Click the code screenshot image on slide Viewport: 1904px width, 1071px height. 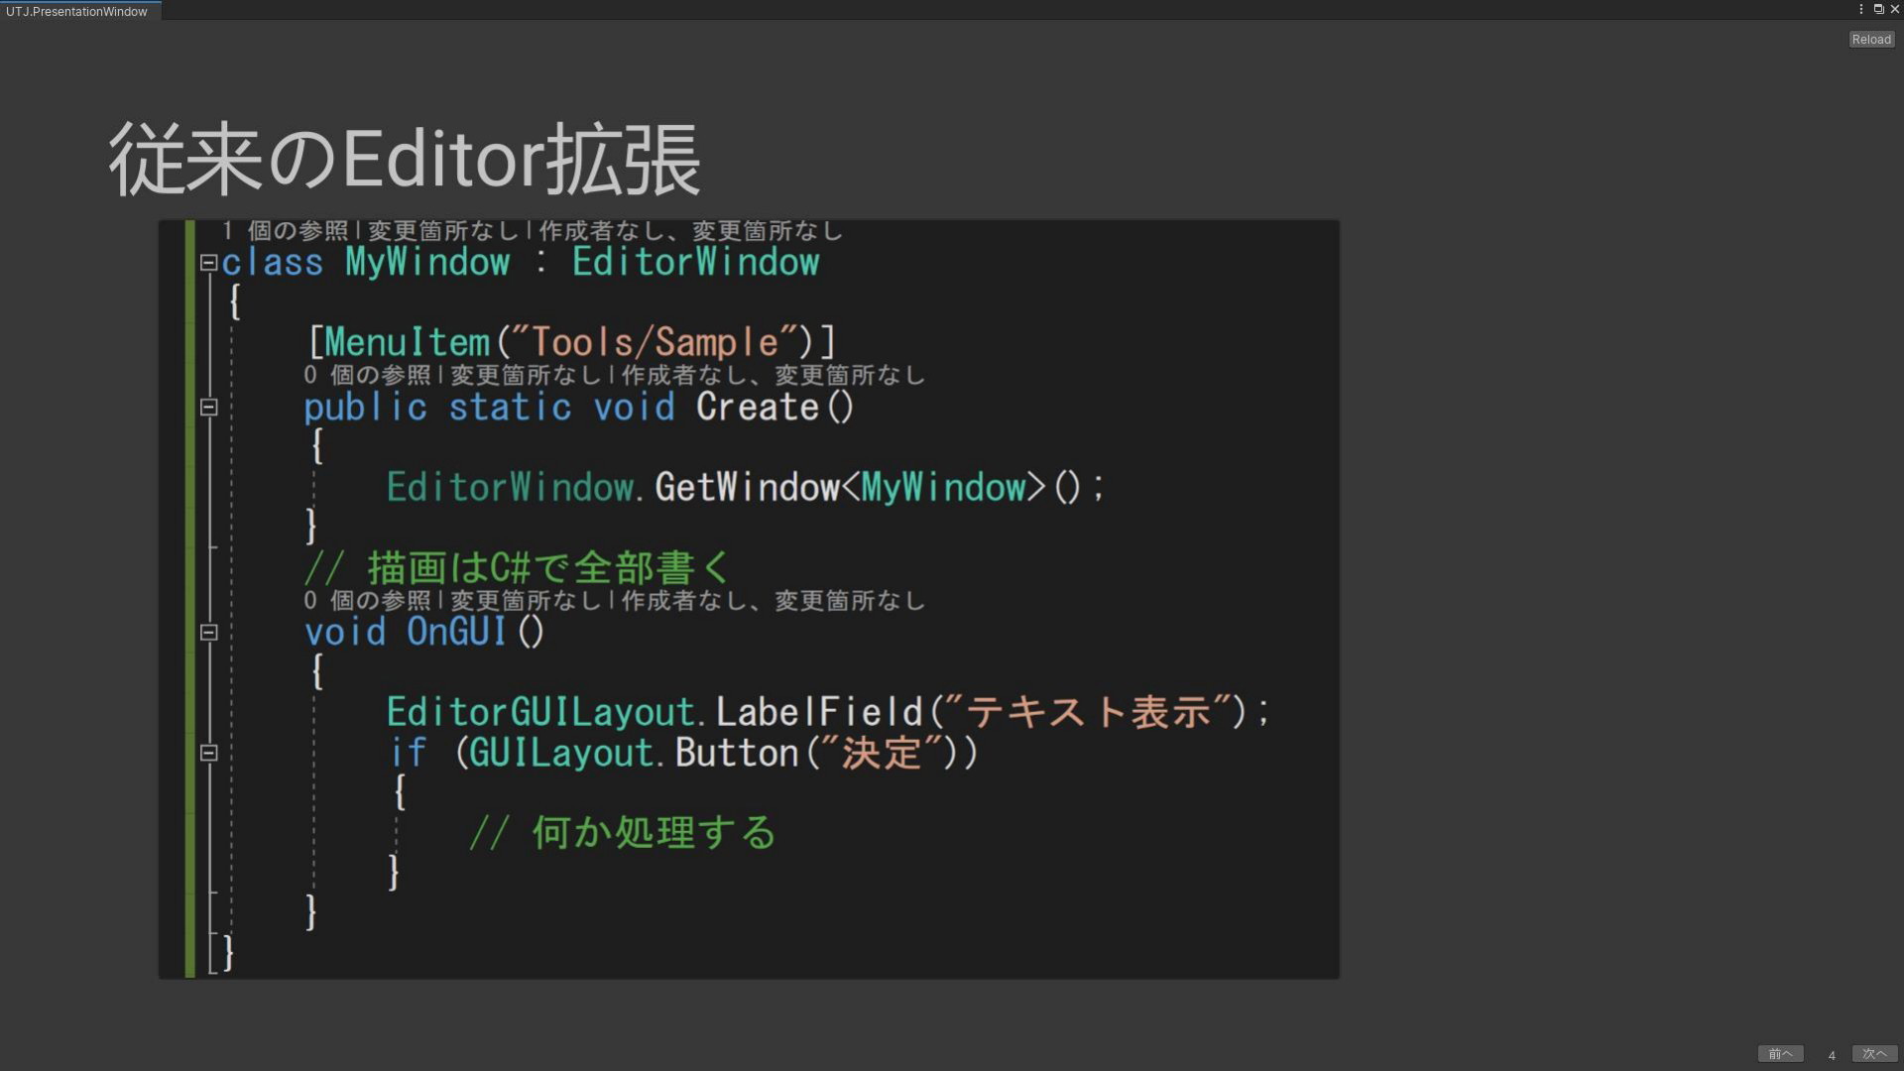pos(749,599)
